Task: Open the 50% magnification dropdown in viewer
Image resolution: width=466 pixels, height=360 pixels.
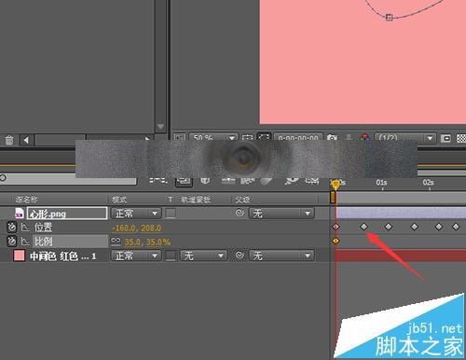Action: coord(213,137)
